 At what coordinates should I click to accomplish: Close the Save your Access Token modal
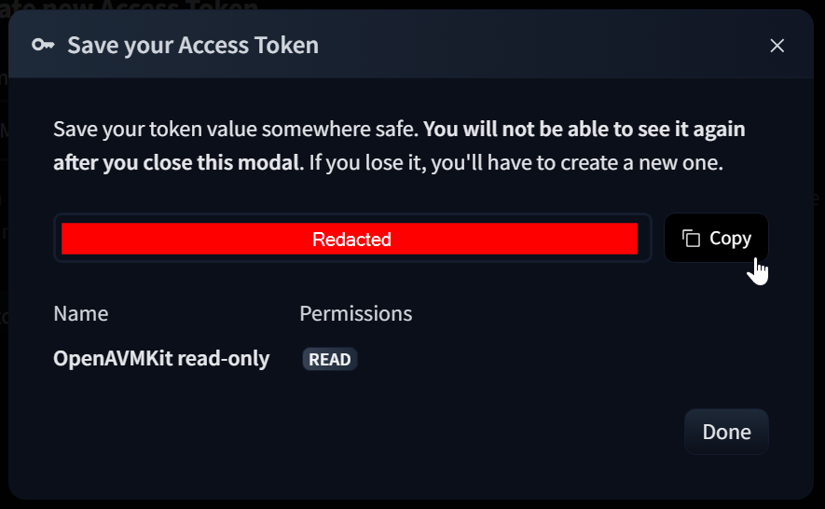(x=777, y=46)
